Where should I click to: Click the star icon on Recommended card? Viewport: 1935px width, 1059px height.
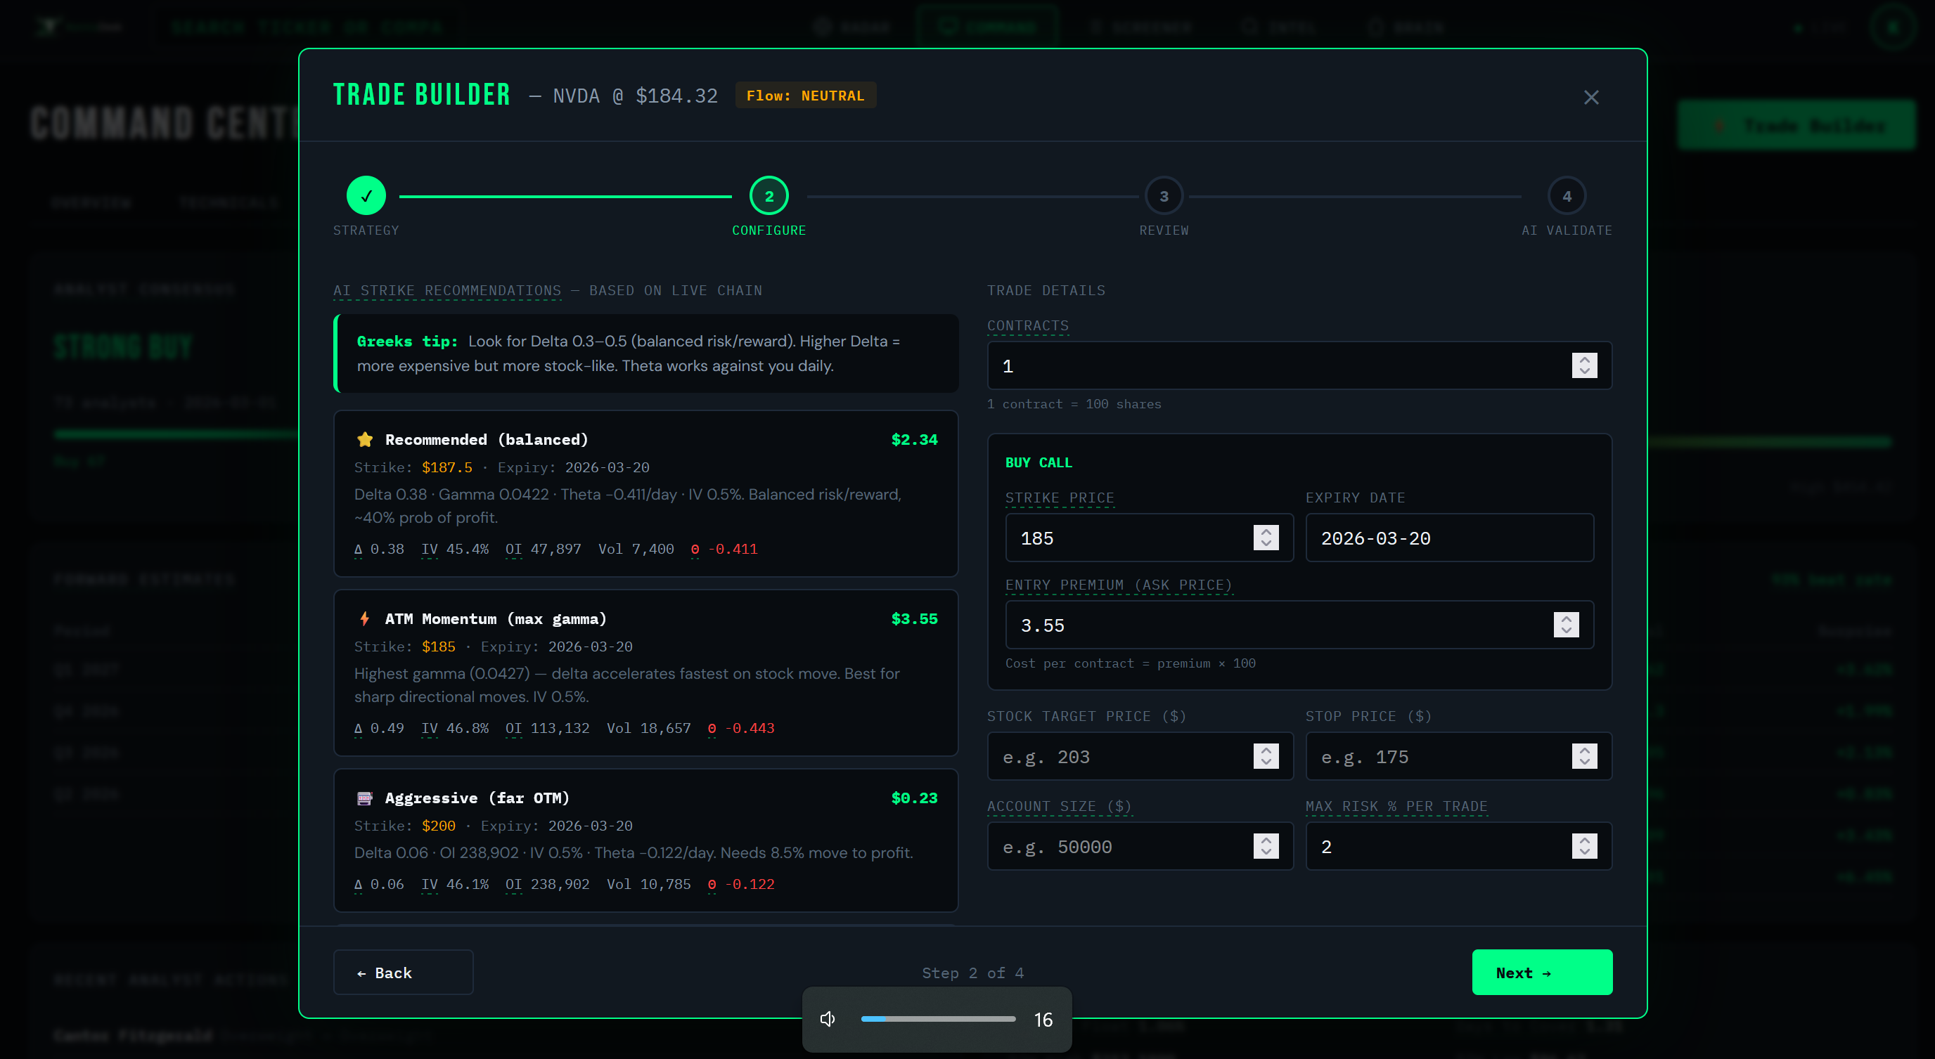365,440
